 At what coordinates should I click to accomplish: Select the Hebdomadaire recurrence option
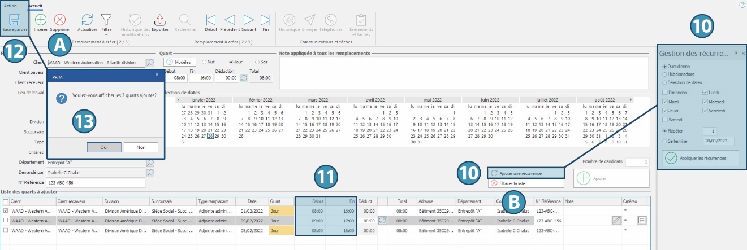point(664,74)
